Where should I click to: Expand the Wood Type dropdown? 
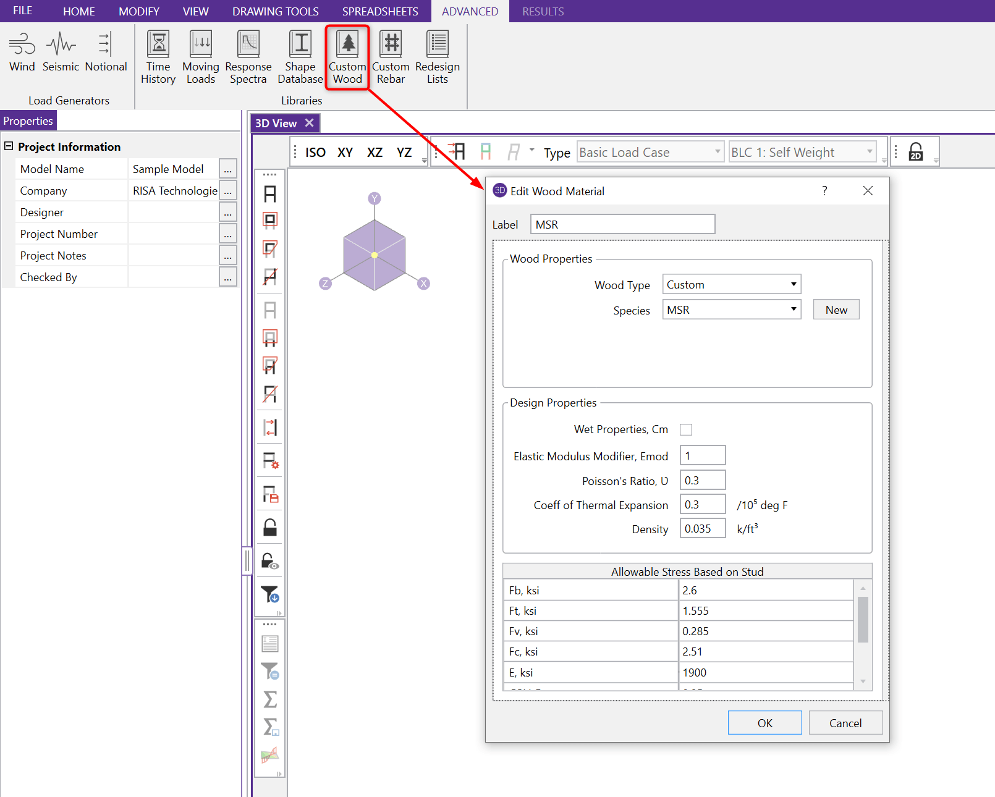pyautogui.click(x=732, y=284)
